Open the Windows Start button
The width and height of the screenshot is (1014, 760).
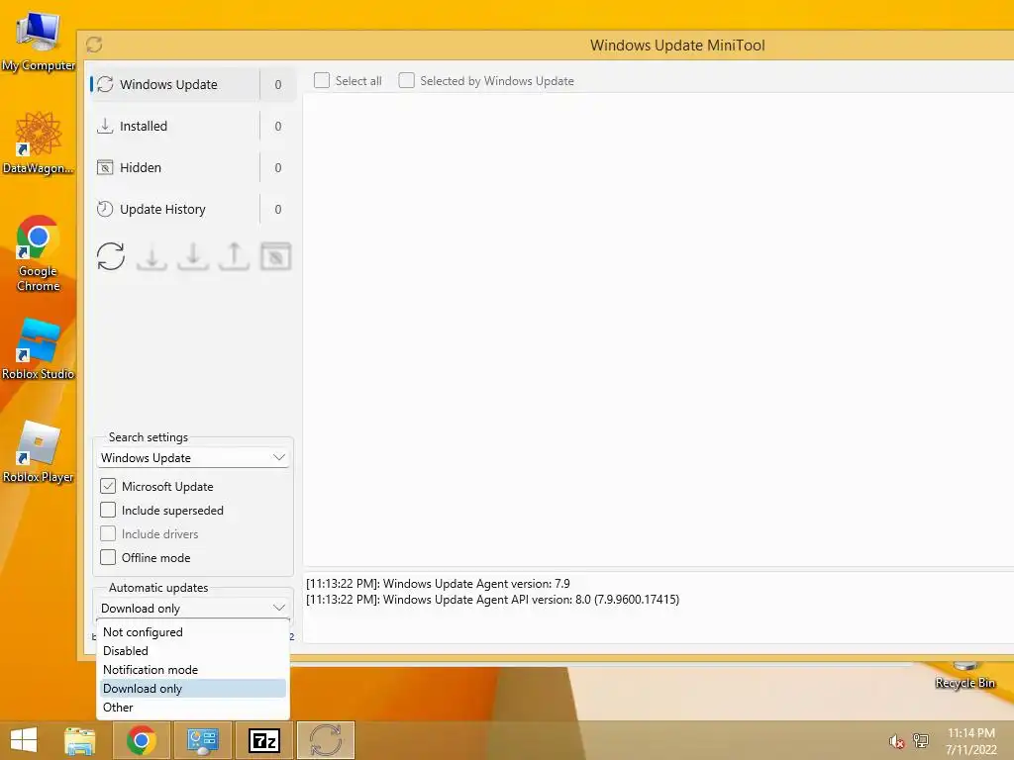click(x=24, y=740)
